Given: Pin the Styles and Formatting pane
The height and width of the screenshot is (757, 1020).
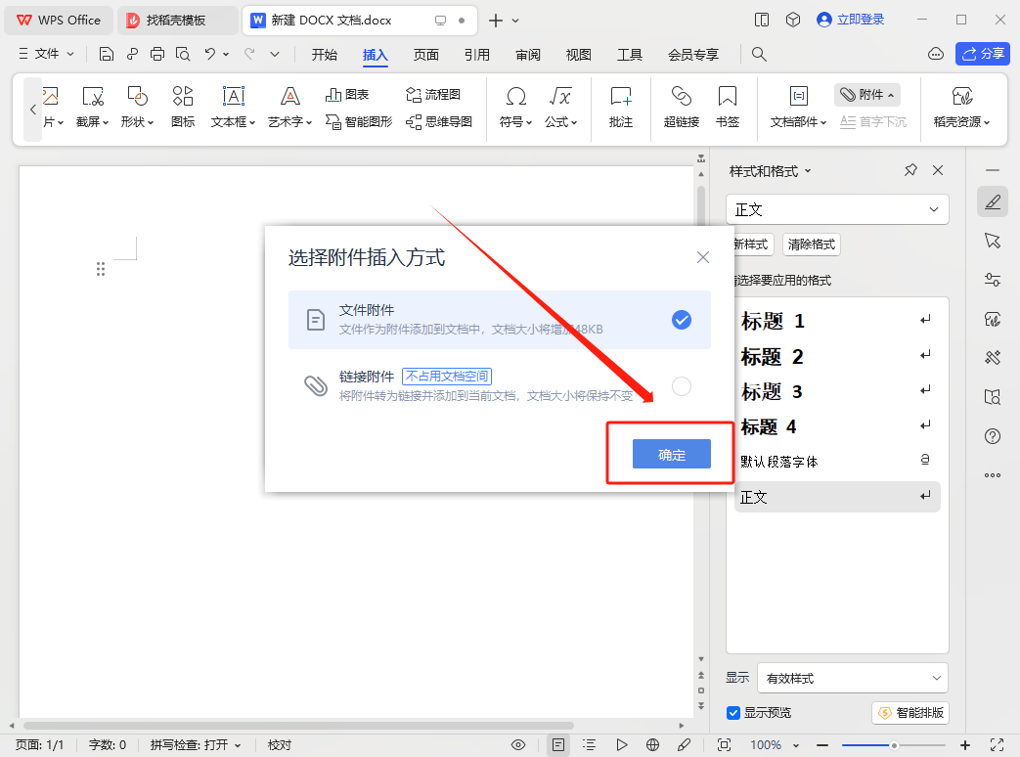Looking at the screenshot, I should pos(910,170).
